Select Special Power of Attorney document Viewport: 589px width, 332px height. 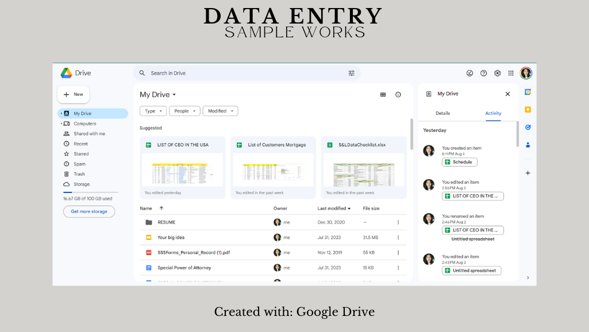click(273, 268)
